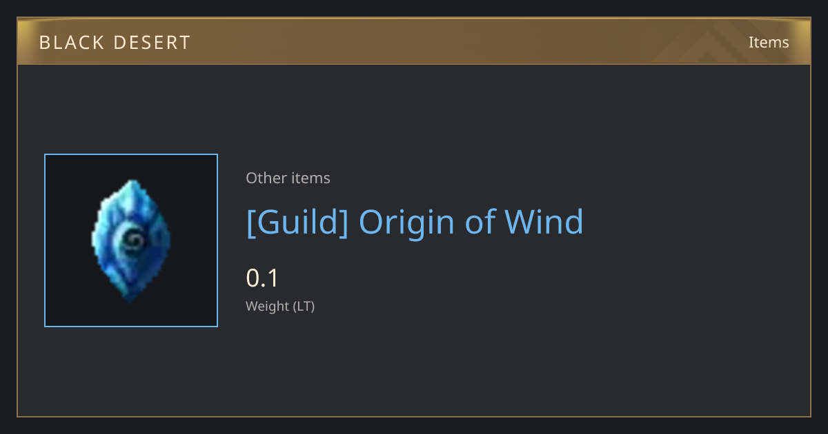Image resolution: width=828 pixels, height=434 pixels.
Task: Open the Items section label in the header
Action: [x=769, y=42]
